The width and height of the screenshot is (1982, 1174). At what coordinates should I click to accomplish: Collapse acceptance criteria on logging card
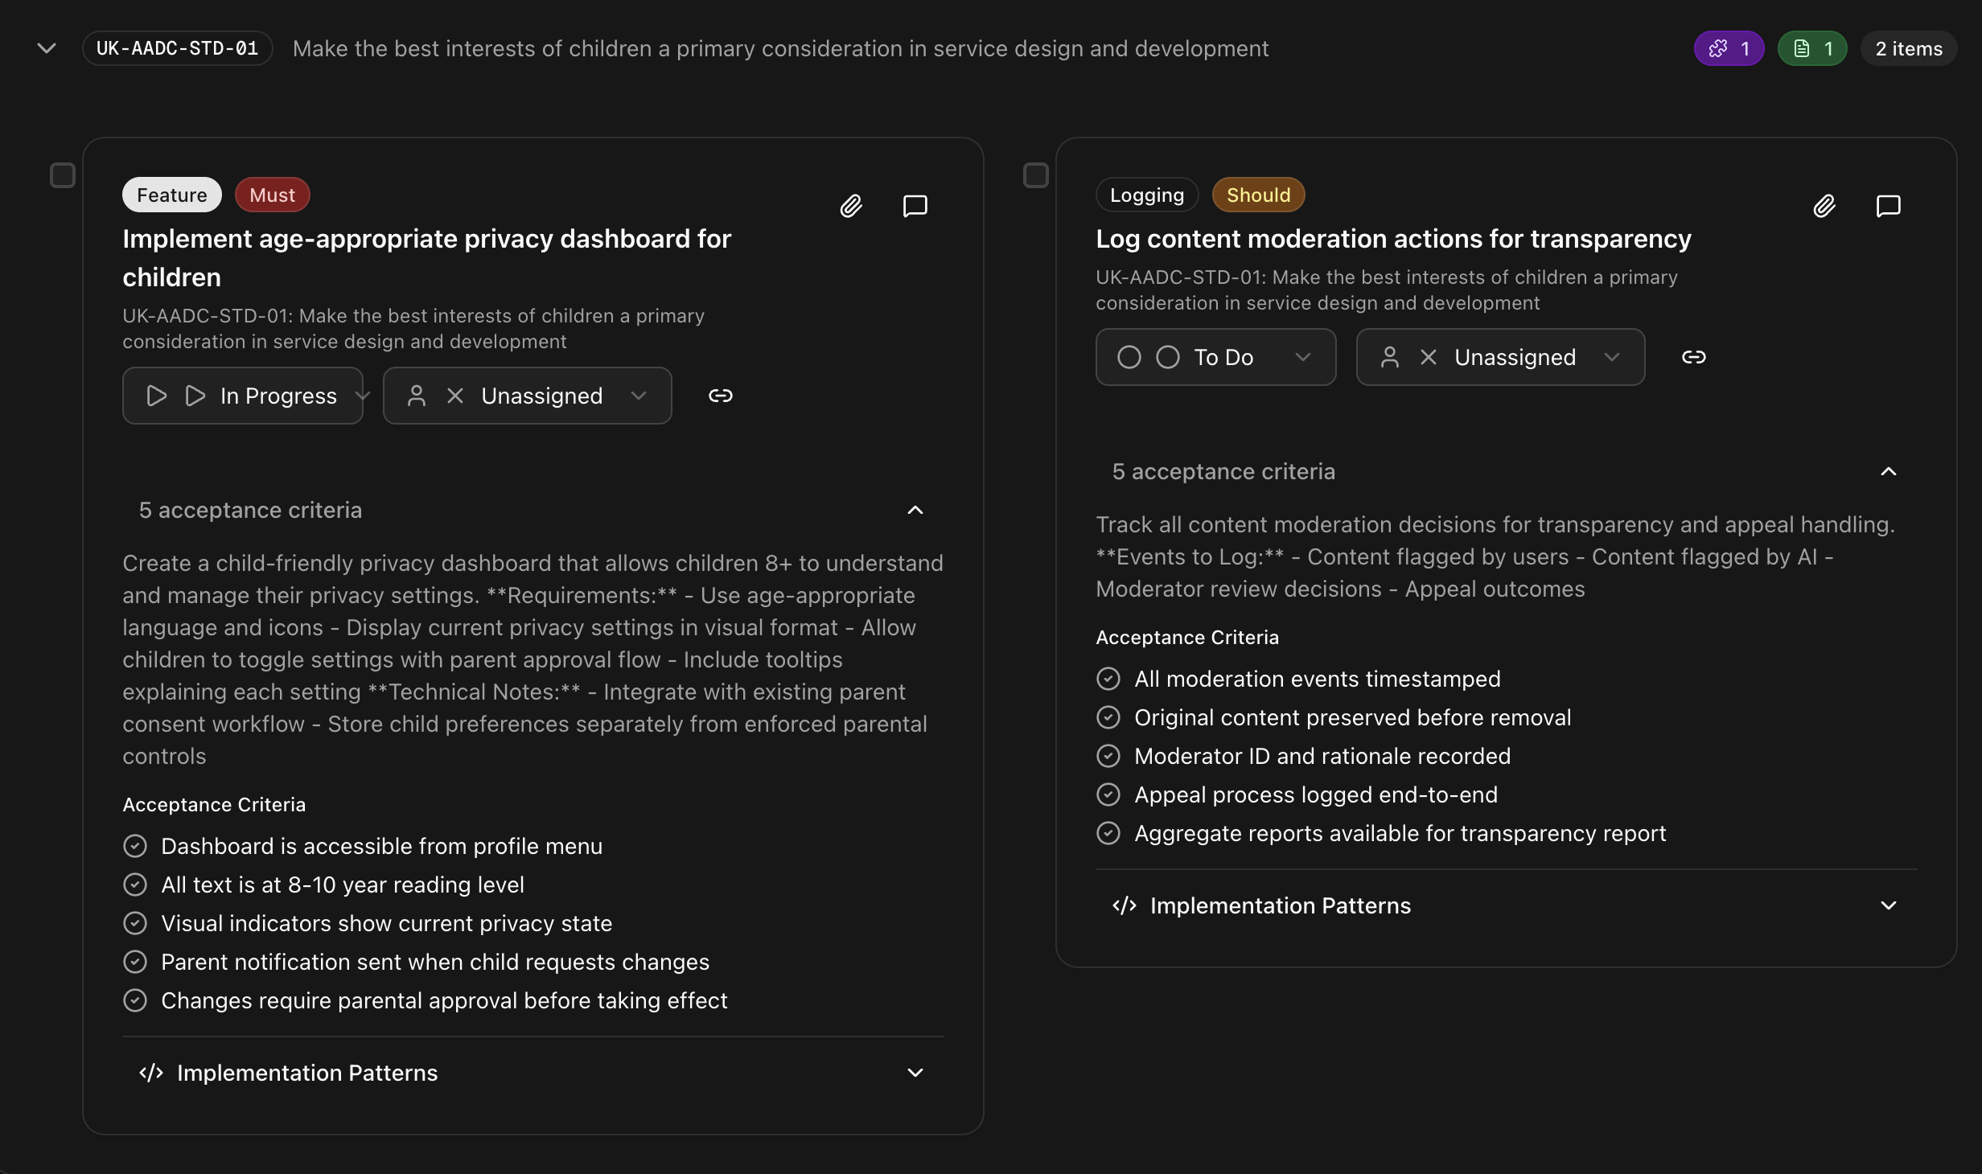tap(1888, 471)
